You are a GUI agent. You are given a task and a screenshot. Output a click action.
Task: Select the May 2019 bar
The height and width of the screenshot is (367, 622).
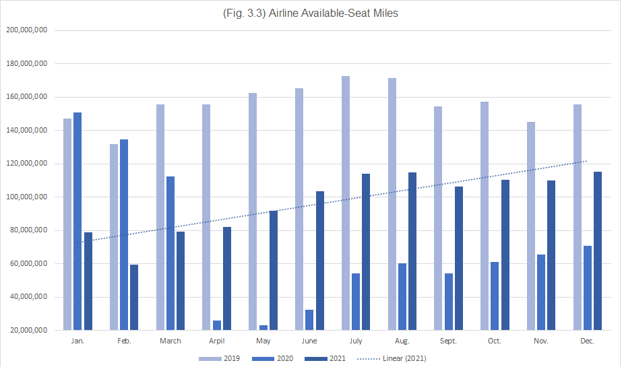[253, 211]
